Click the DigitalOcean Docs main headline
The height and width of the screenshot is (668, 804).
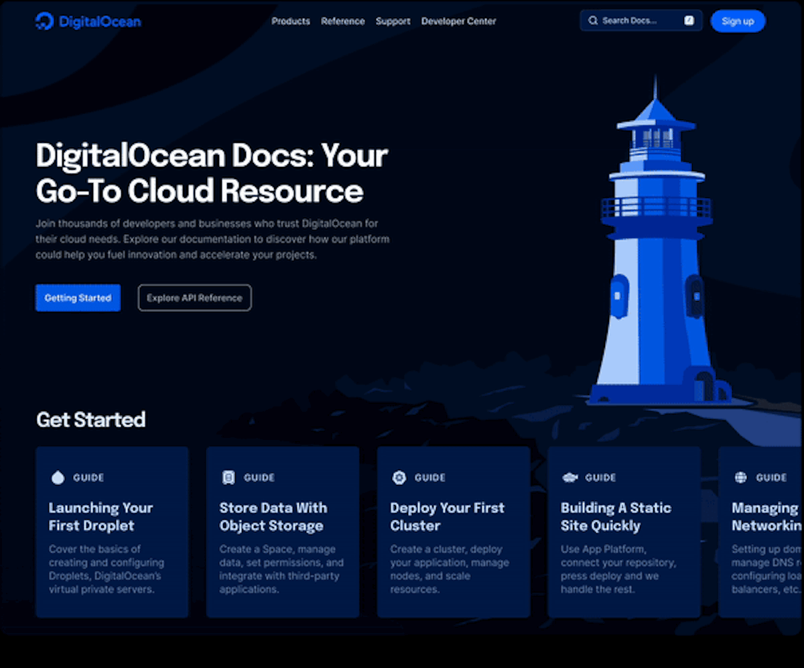pyautogui.click(x=212, y=173)
